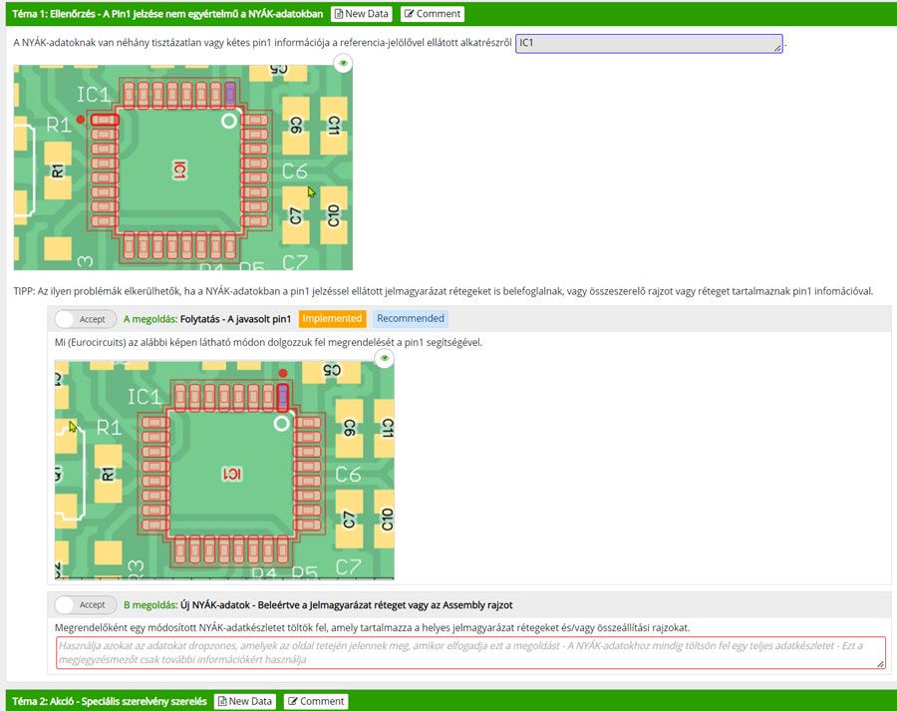Click New Data in Téma 2 header

tap(245, 701)
